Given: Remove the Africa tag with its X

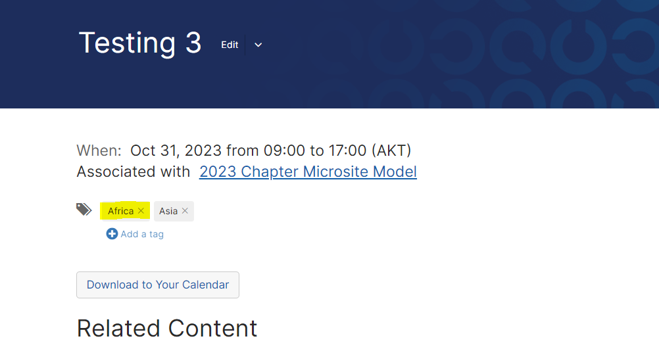Looking at the screenshot, I should [x=141, y=211].
